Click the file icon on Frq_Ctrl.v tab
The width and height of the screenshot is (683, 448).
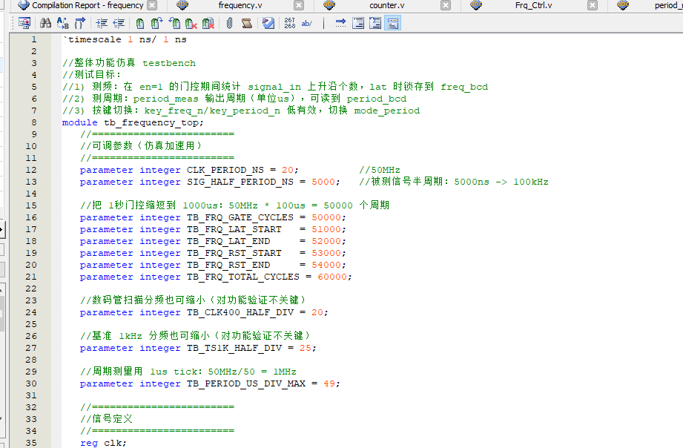[x=476, y=5]
